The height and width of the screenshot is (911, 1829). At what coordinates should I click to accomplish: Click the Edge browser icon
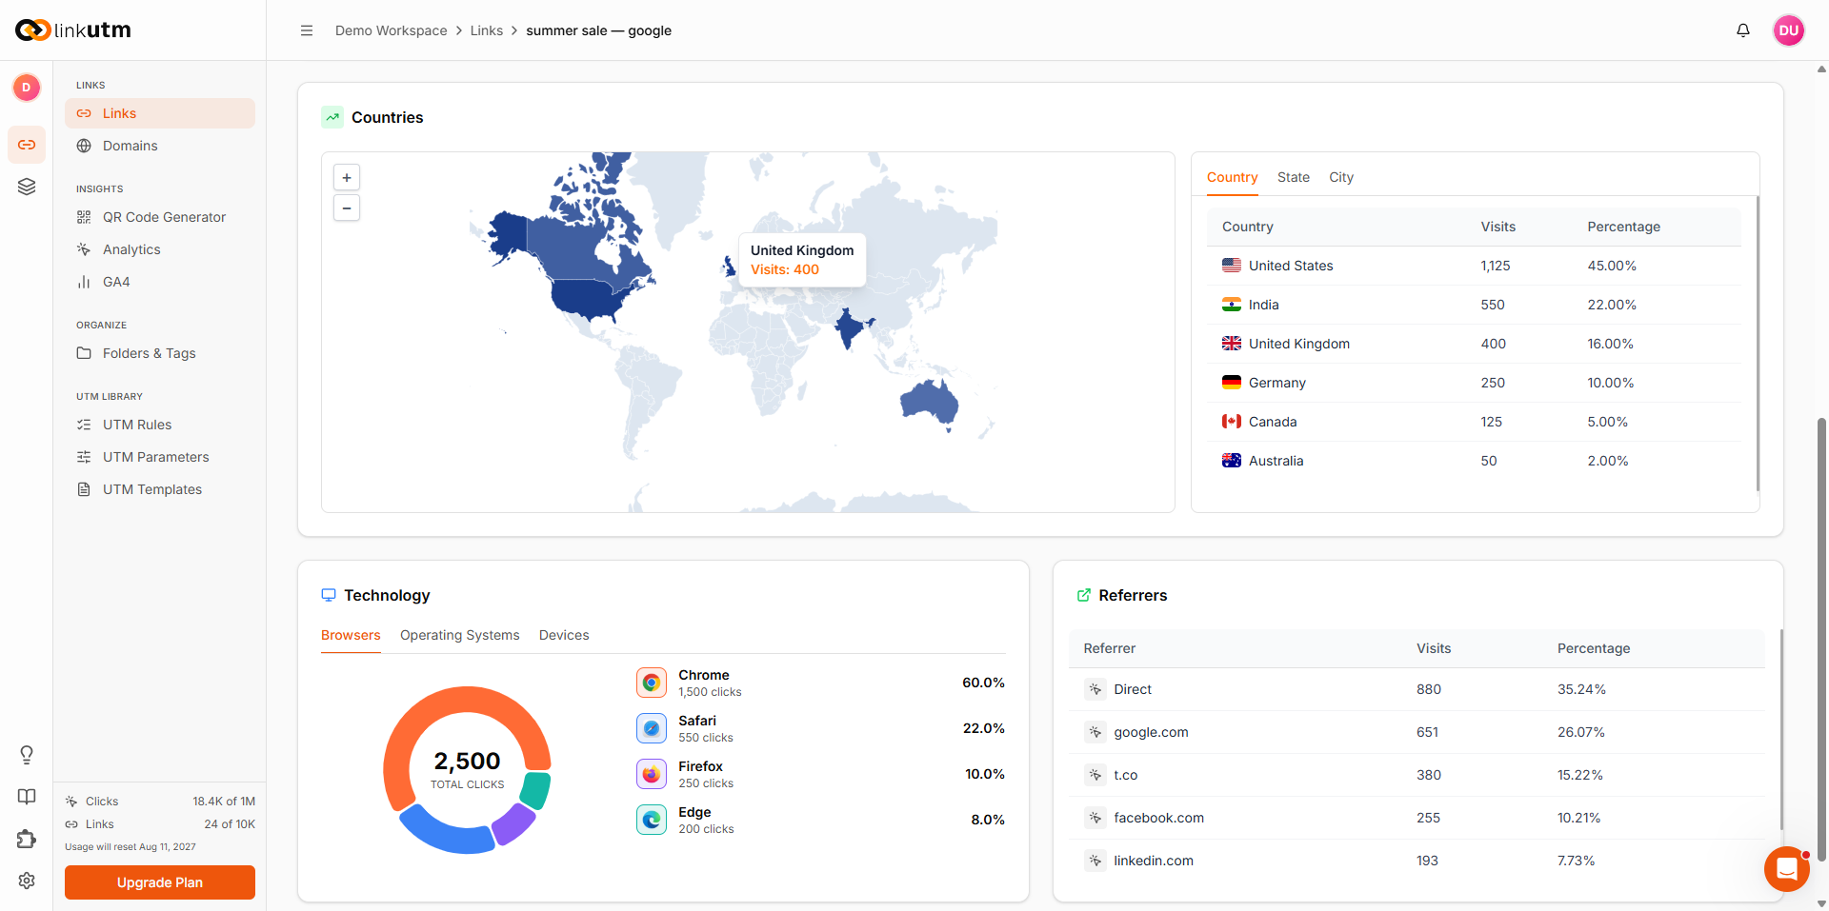[652, 820]
